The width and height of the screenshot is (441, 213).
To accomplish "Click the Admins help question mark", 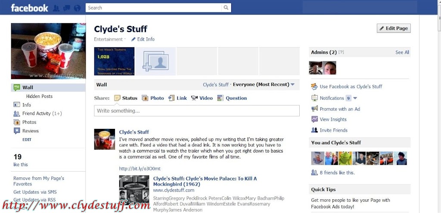I will [341, 52].
